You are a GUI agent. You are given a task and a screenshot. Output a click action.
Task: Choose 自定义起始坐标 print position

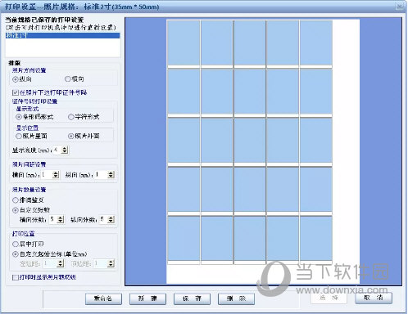click(16, 254)
